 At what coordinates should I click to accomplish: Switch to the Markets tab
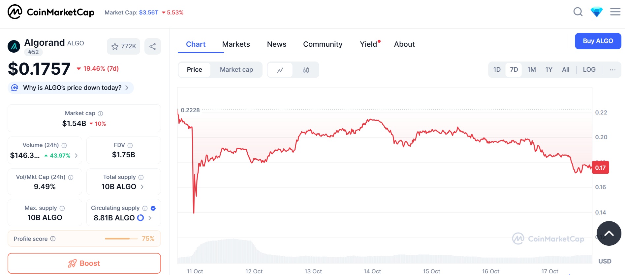click(236, 44)
